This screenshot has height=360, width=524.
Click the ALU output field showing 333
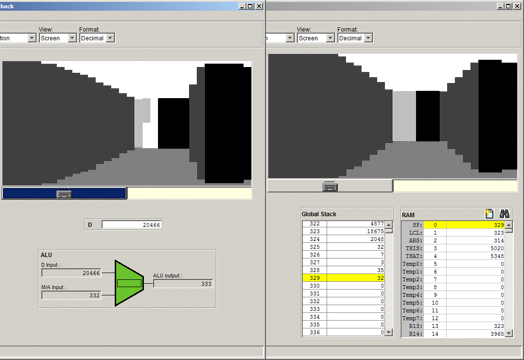[183, 283]
